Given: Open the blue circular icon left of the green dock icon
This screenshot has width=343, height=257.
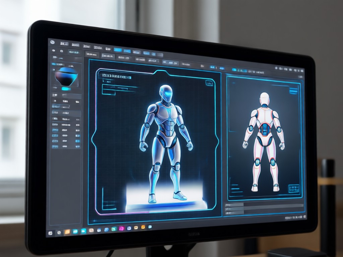Looking at the screenshot, I should pos(107,230).
